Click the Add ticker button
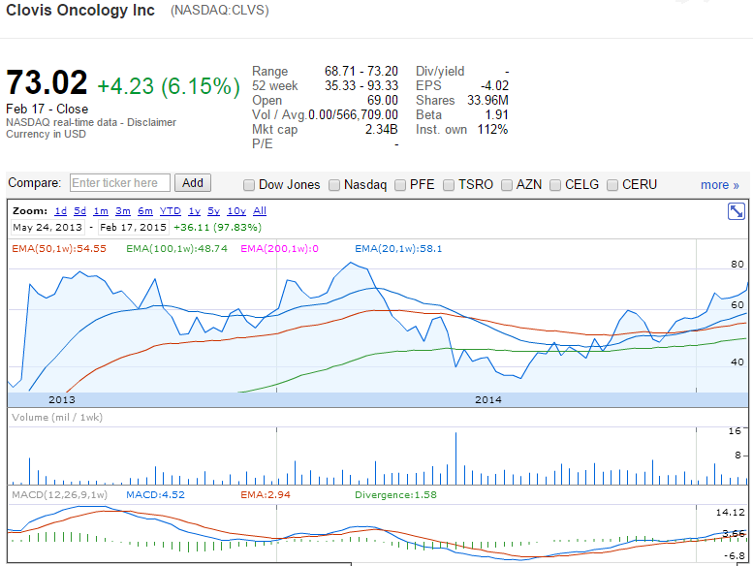 (193, 183)
